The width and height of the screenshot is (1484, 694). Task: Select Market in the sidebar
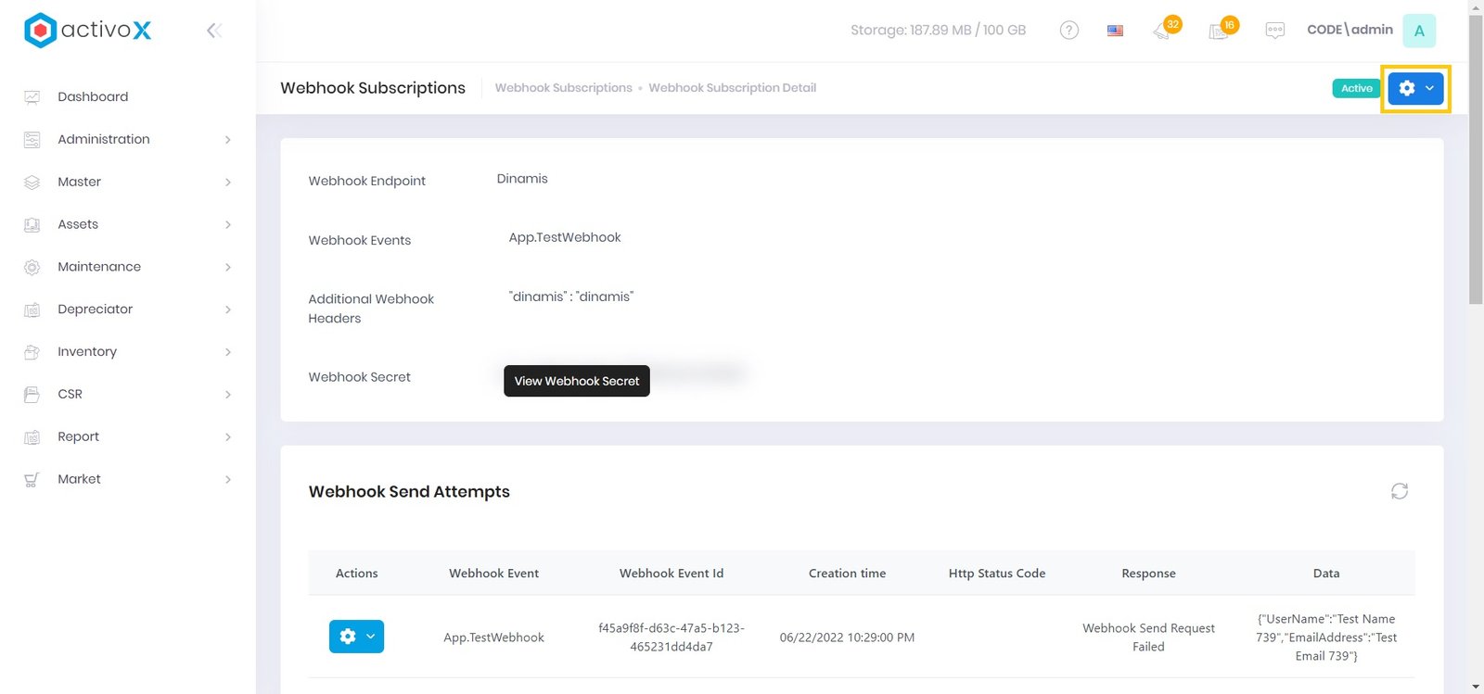80,479
